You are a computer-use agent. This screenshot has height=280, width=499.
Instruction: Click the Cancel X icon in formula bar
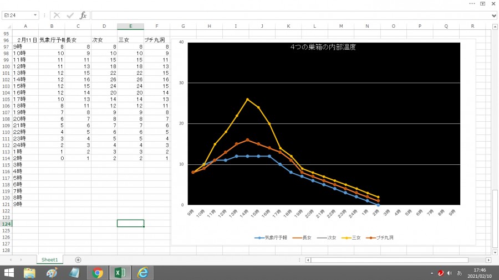57,15
